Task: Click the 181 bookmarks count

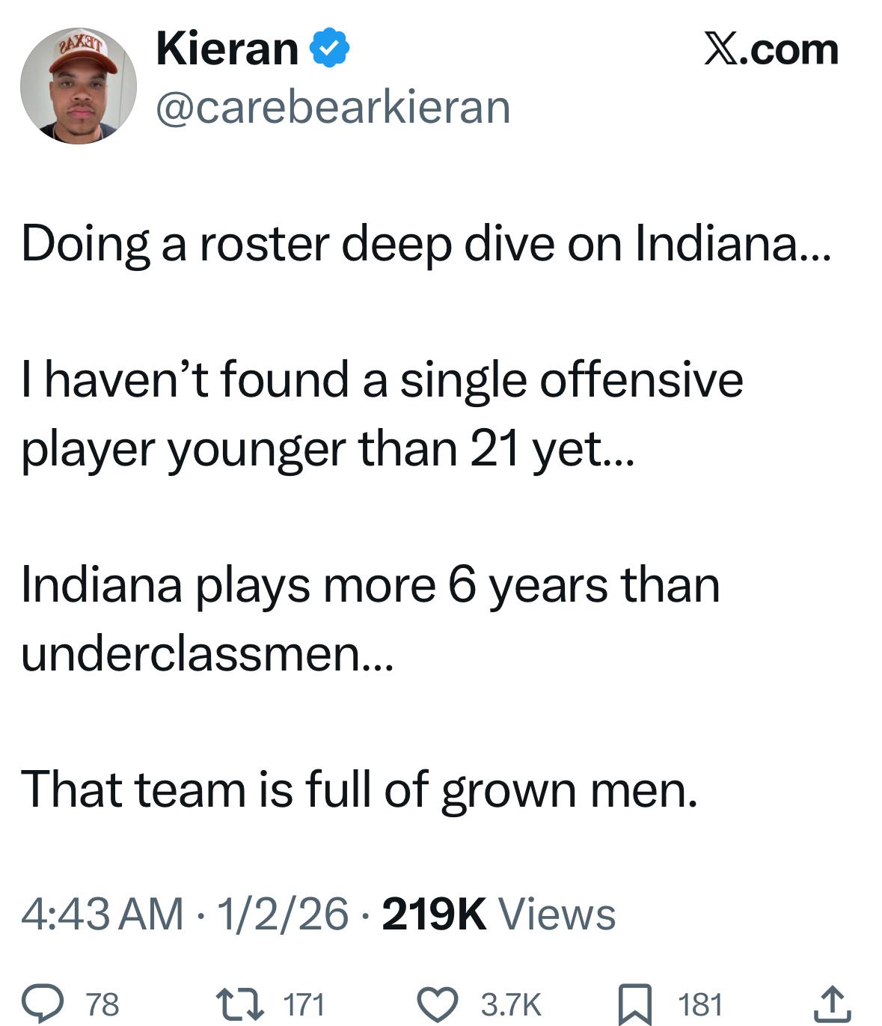Action: (x=700, y=1004)
